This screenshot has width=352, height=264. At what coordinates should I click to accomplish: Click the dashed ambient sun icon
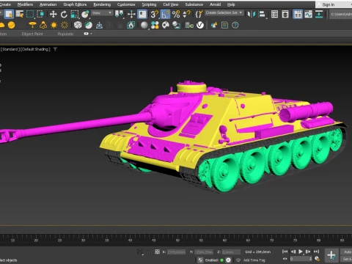(x=65, y=25)
